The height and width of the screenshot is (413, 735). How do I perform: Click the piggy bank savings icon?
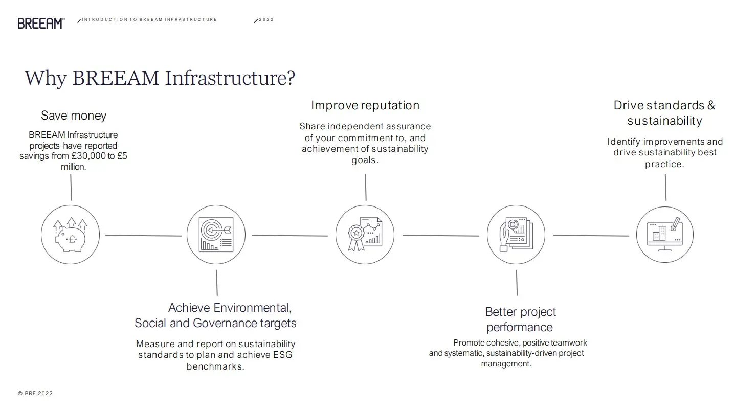(x=71, y=235)
